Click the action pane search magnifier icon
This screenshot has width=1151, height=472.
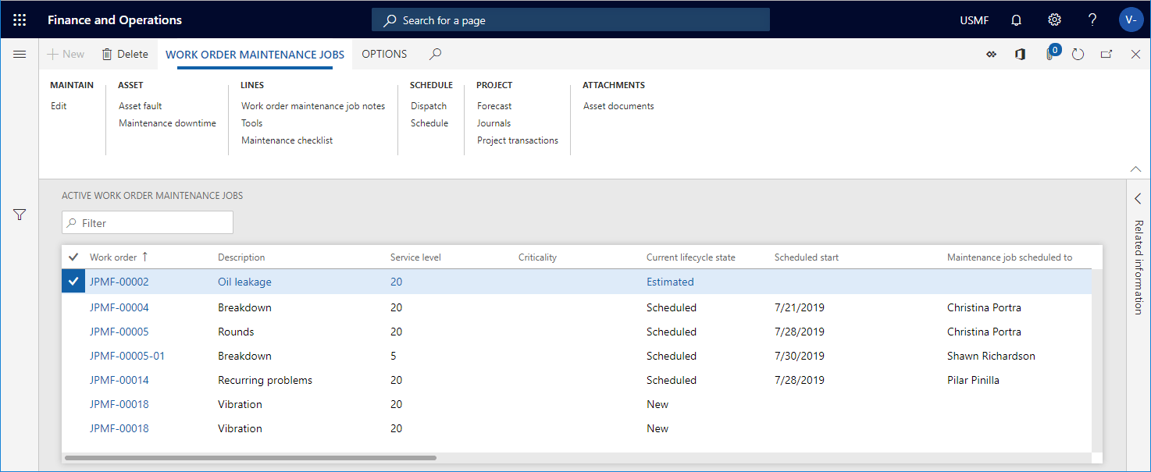pyautogui.click(x=436, y=54)
